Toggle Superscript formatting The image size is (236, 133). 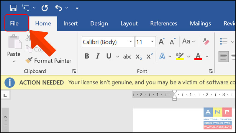tap(150, 56)
